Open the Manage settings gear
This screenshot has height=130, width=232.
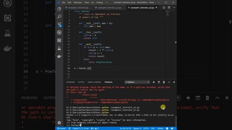[x=59, y=123]
